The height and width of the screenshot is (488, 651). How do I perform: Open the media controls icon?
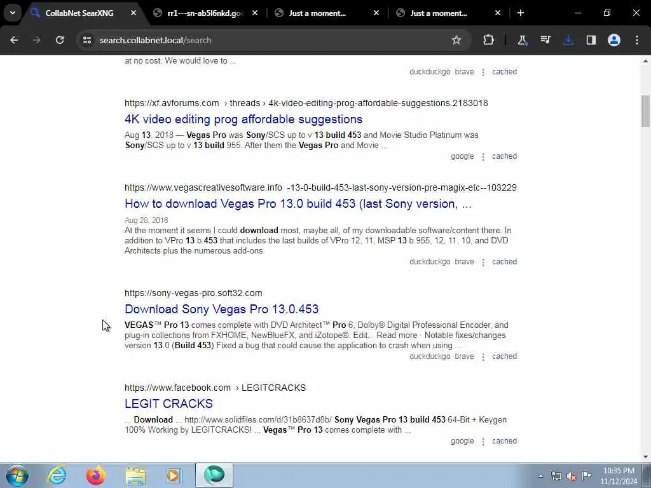[x=545, y=40]
